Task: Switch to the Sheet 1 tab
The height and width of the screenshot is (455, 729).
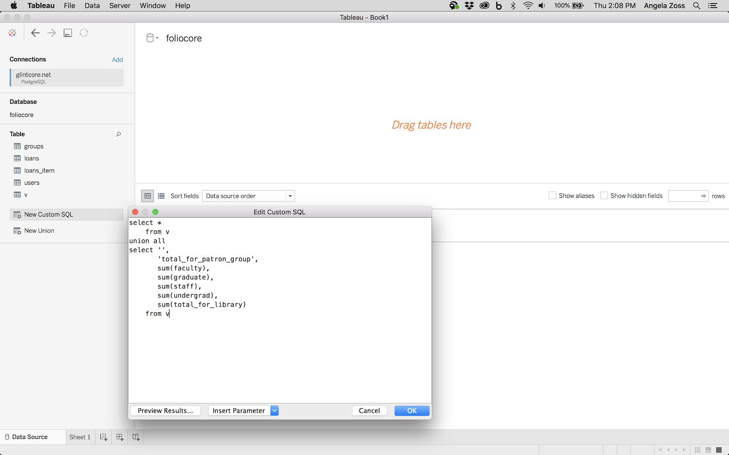Action: (x=80, y=437)
